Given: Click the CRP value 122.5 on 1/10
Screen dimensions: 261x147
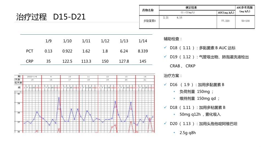Looking at the screenshot, I should [x=67, y=61].
